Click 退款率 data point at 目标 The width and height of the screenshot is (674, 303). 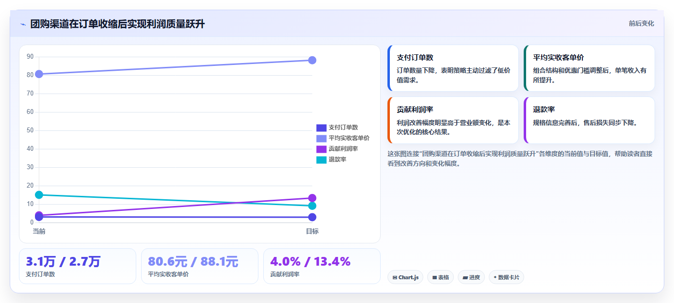click(312, 206)
